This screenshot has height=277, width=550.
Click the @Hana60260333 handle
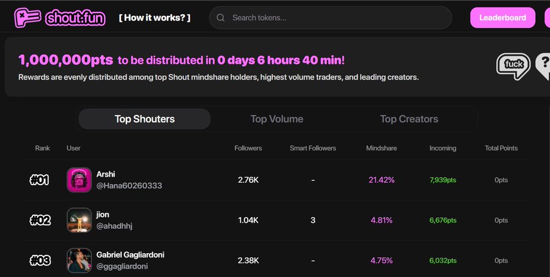[x=129, y=186]
